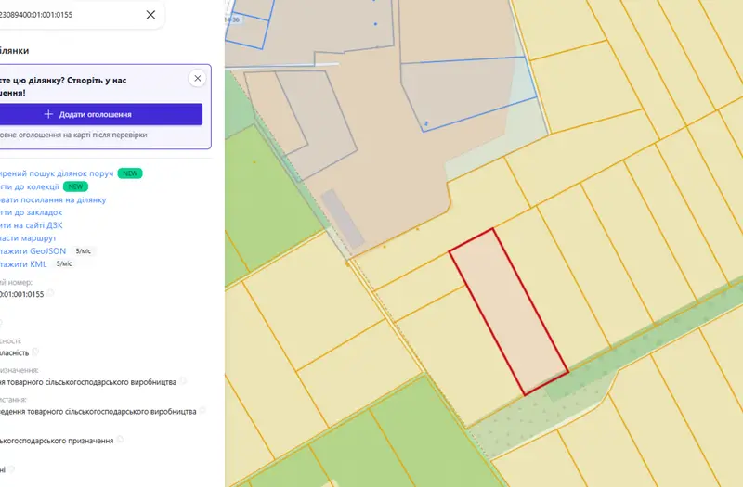
Task: Click the copy link to parcel option
Action: point(53,199)
